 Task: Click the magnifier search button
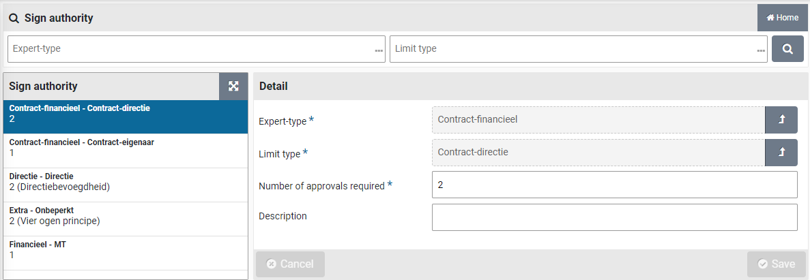(787, 49)
